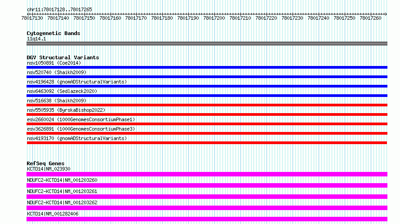Click the Cytogenetic Bands track heading
400x224 pixels.
(53, 33)
